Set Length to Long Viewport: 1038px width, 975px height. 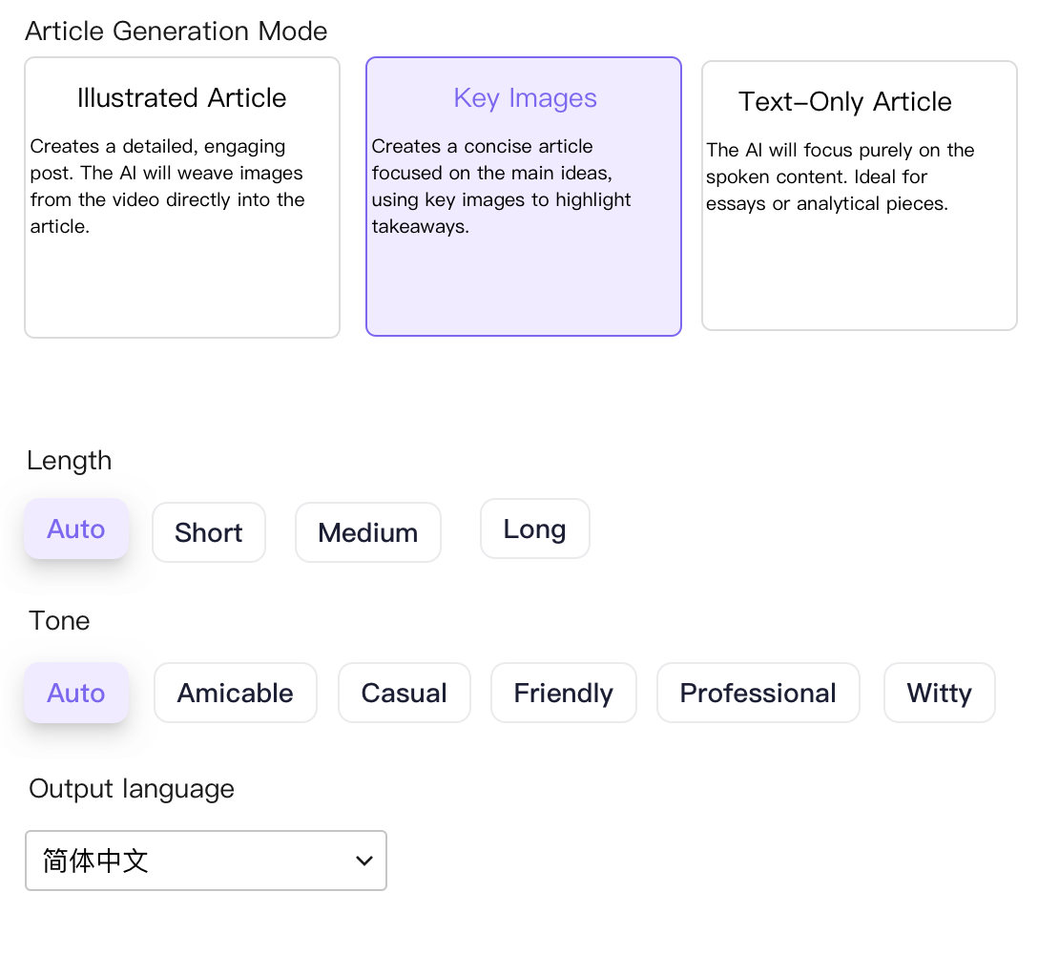tap(535, 529)
